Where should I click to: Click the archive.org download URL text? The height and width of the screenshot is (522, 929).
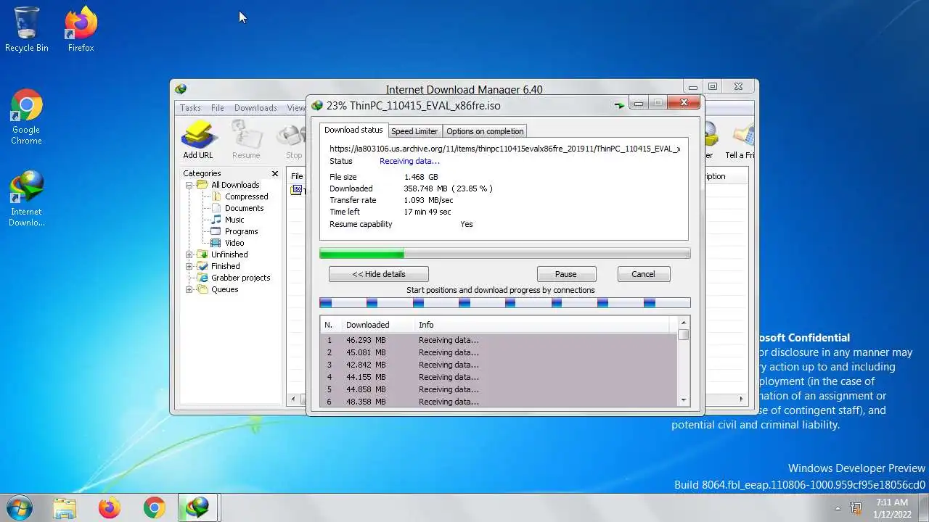(505, 149)
